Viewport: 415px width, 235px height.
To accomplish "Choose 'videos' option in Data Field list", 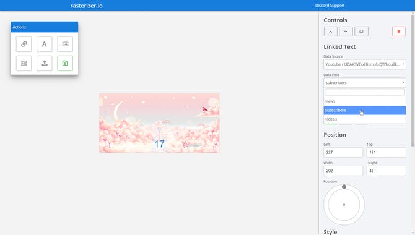I will click(364, 119).
